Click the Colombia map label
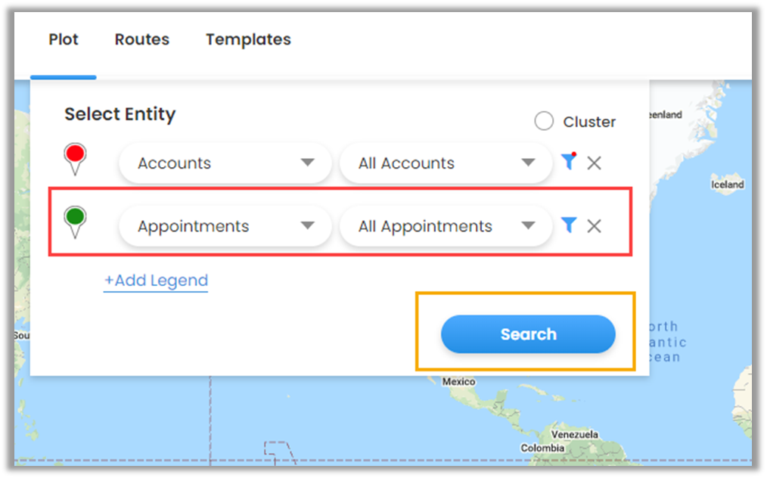 [542, 448]
